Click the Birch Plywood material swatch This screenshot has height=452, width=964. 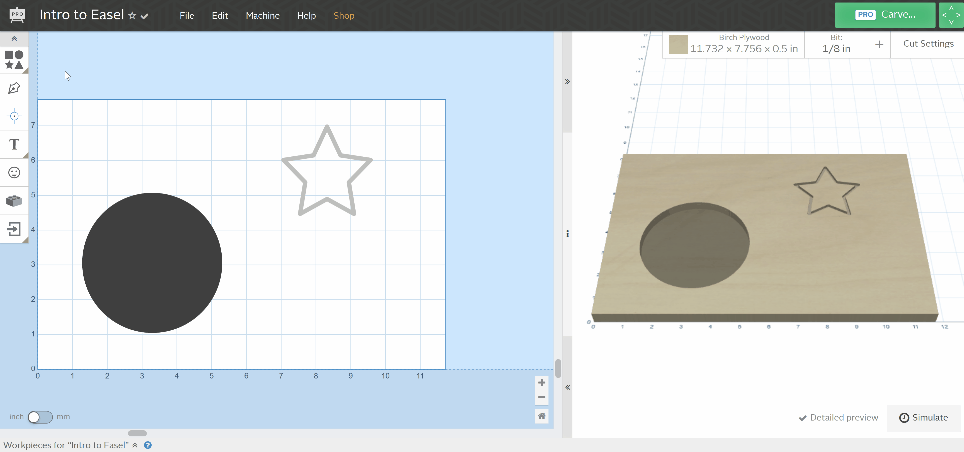pyautogui.click(x=678, y=44)
